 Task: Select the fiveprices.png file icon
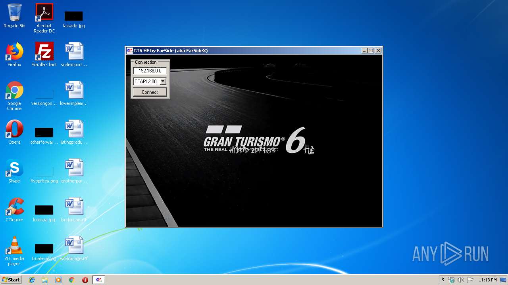(44, 174)
